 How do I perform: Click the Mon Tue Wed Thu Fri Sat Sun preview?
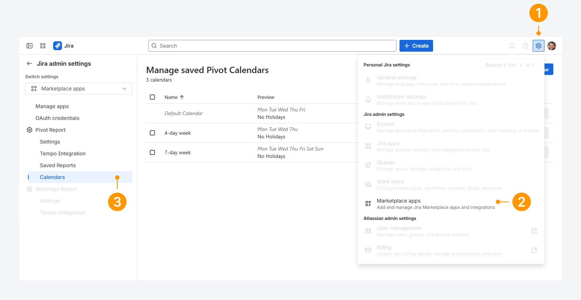(x=290, y=149)
